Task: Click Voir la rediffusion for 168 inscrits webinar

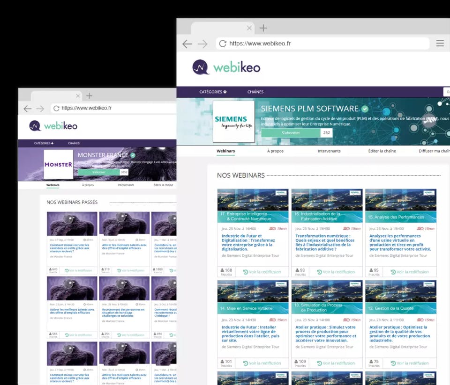Action: [262, 272]
